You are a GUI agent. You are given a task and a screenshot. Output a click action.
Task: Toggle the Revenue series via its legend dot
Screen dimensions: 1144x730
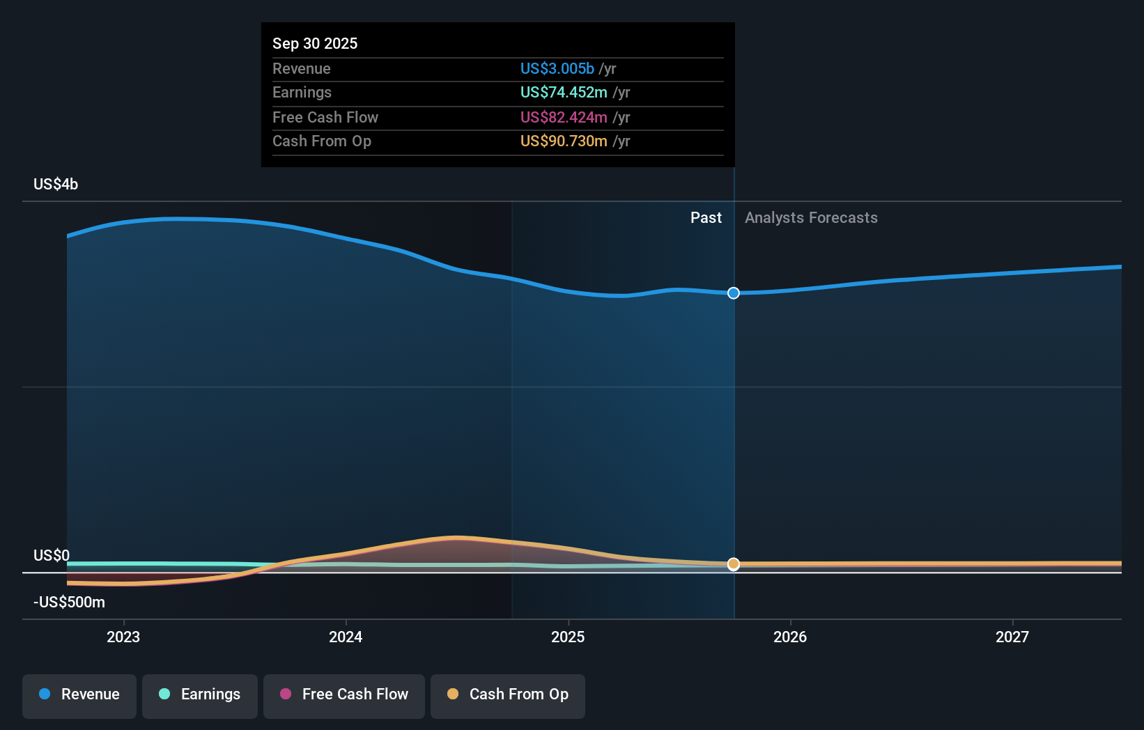[44, 694]
